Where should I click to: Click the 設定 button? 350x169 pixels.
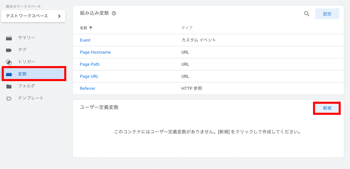[x=327, y=14]
